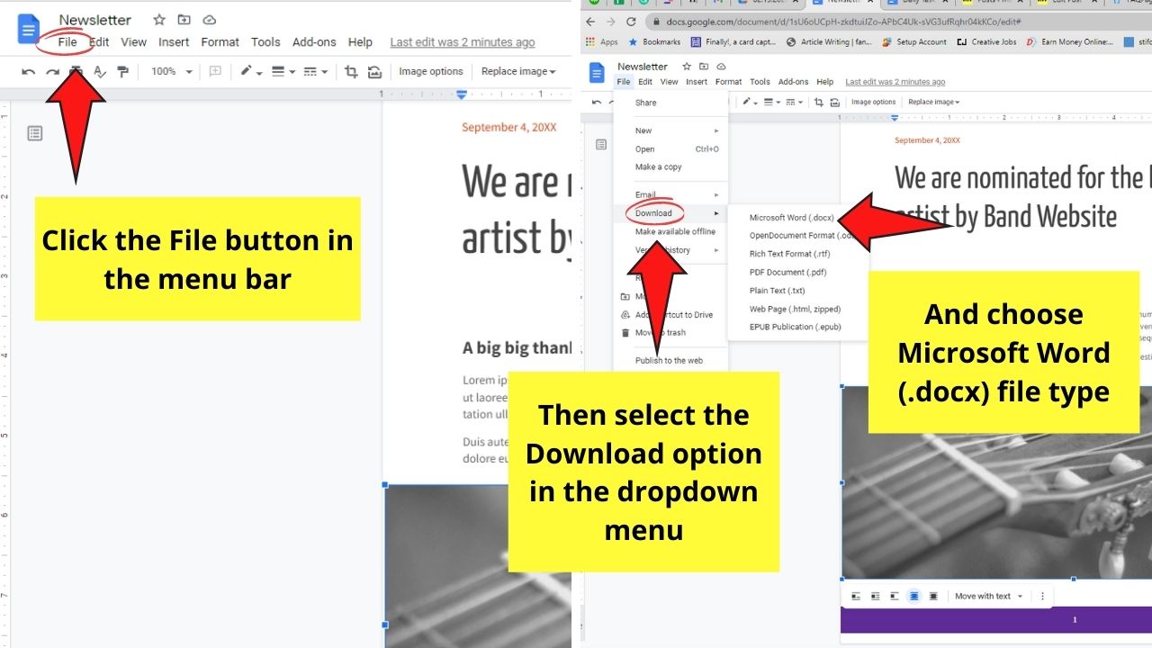Screen dimensions: 1152x648
Task: Open the Google Docs home icon
Action: [28, 29]
